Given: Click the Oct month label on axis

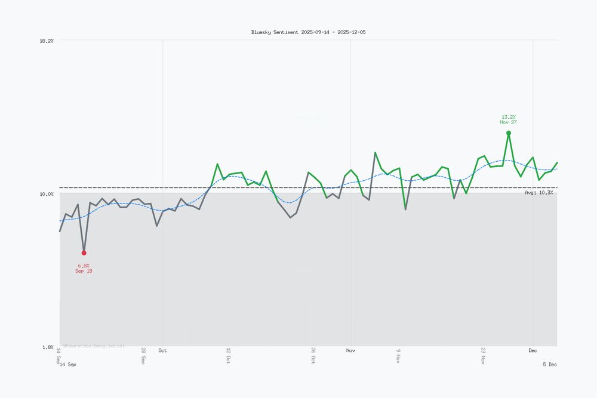Looking at the screenshot, I should pyautogui.click(x=162, y=351).
